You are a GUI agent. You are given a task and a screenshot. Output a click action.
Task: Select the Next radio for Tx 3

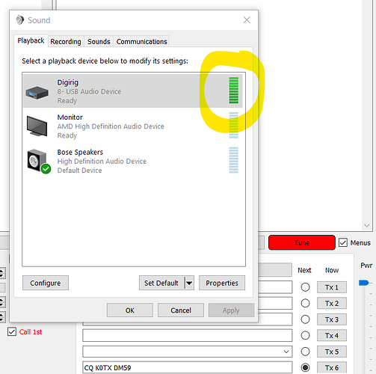(305, 319)
